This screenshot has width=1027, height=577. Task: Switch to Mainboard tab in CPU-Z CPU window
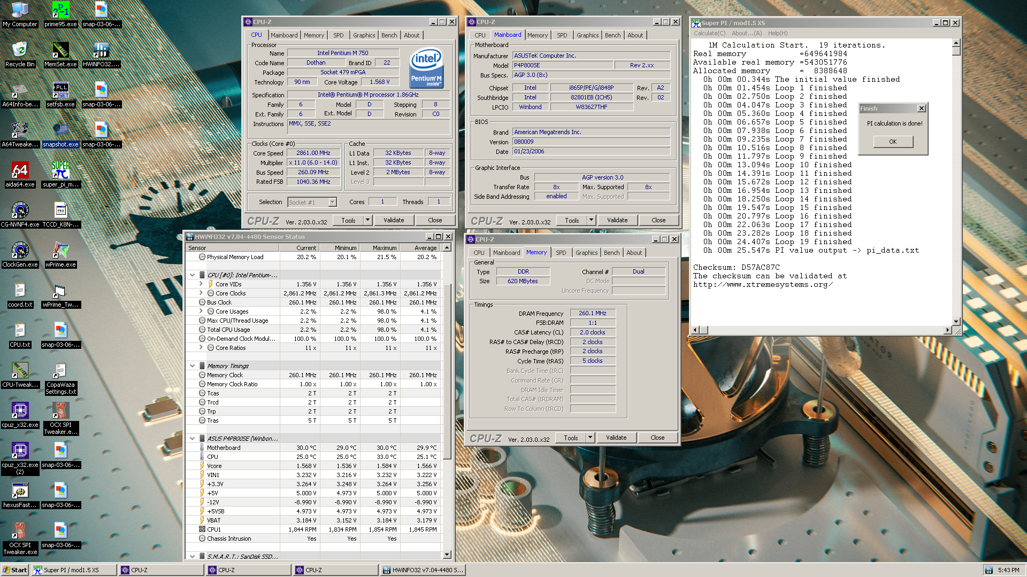[284, 35]
